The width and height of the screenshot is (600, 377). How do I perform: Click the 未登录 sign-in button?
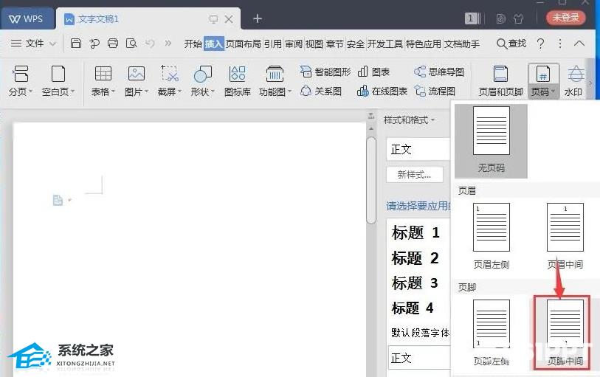coord(565,18)
